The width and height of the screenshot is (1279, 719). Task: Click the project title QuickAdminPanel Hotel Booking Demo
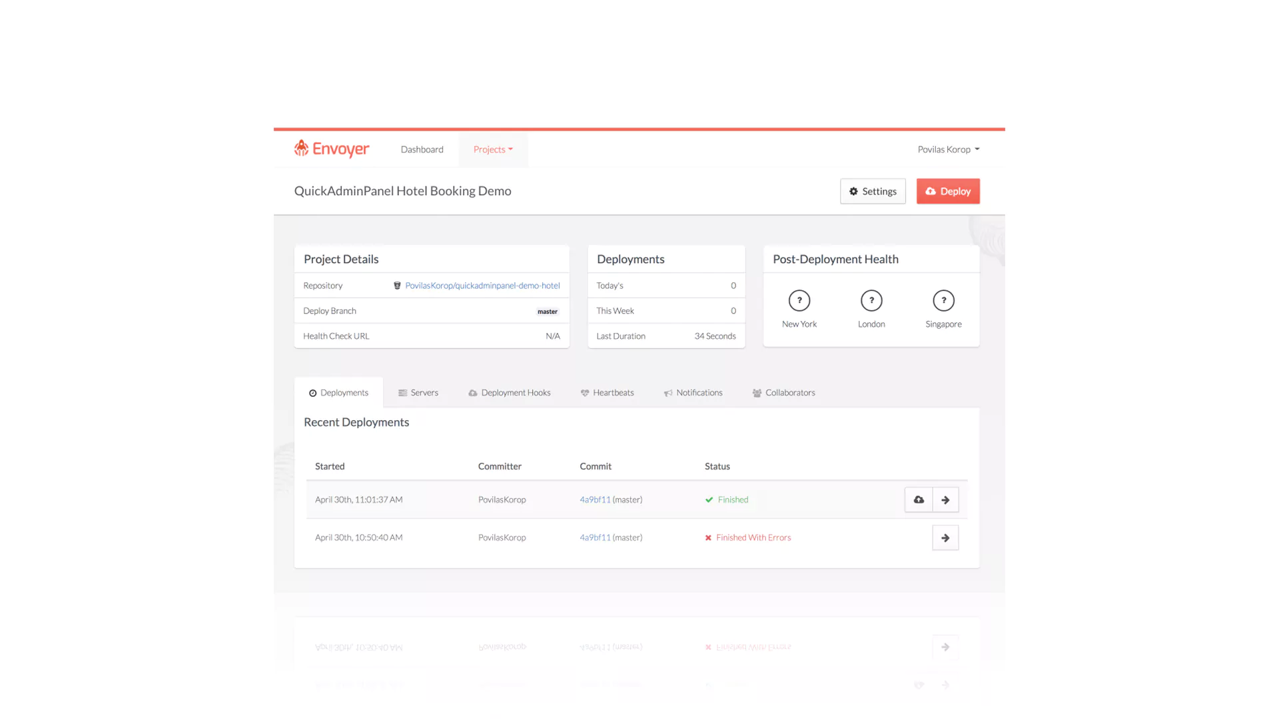coord(403,191)
